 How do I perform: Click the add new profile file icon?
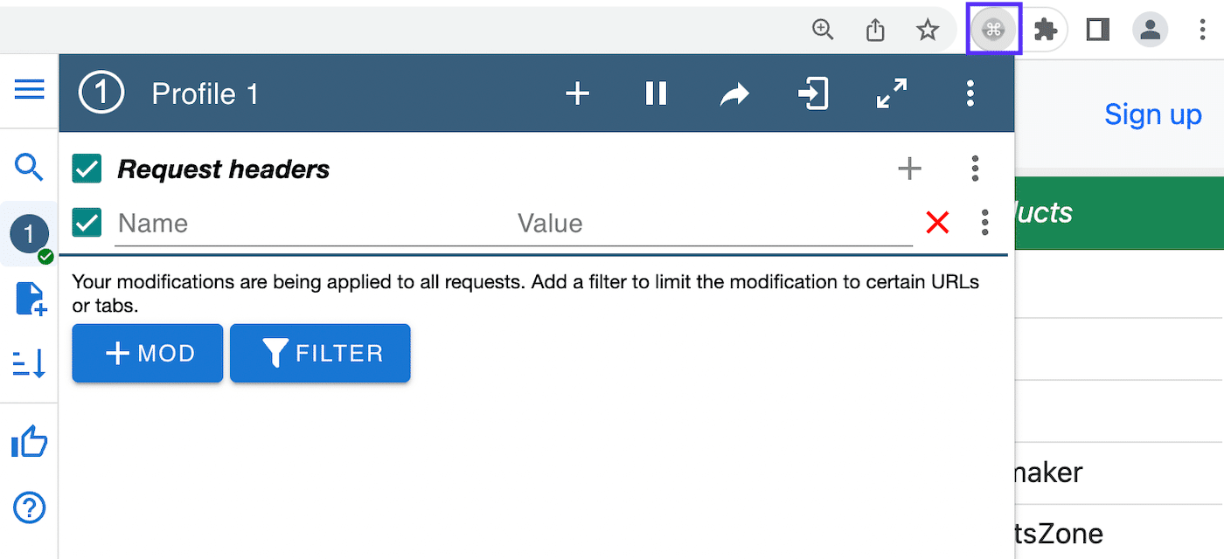(30, 299)
